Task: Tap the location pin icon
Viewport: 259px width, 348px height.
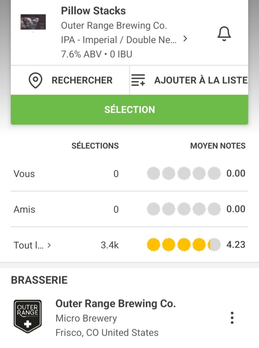Action: point(35,80)
